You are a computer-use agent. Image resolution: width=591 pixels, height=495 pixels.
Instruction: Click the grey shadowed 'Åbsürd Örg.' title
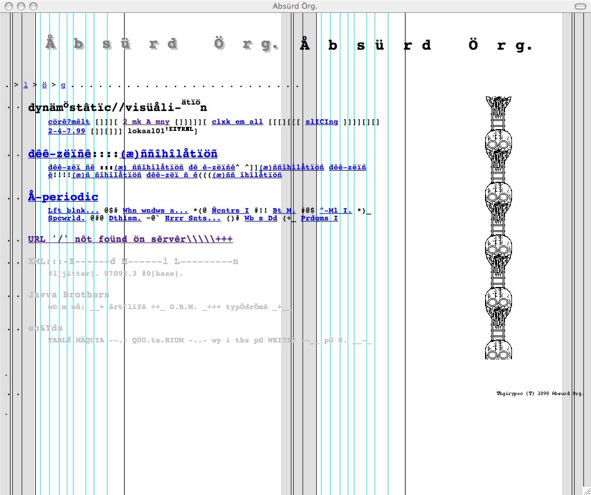[x=162, y=44]
